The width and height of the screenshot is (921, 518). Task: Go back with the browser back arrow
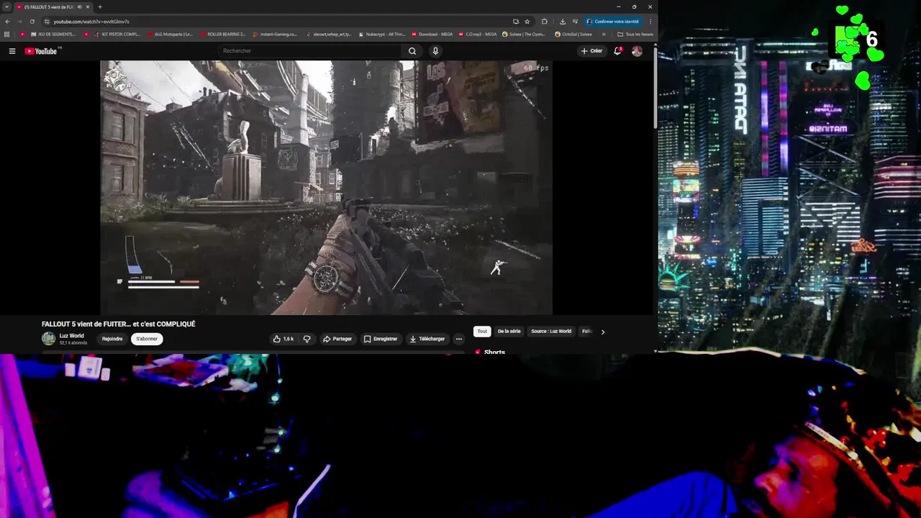[x=7, y=22]
